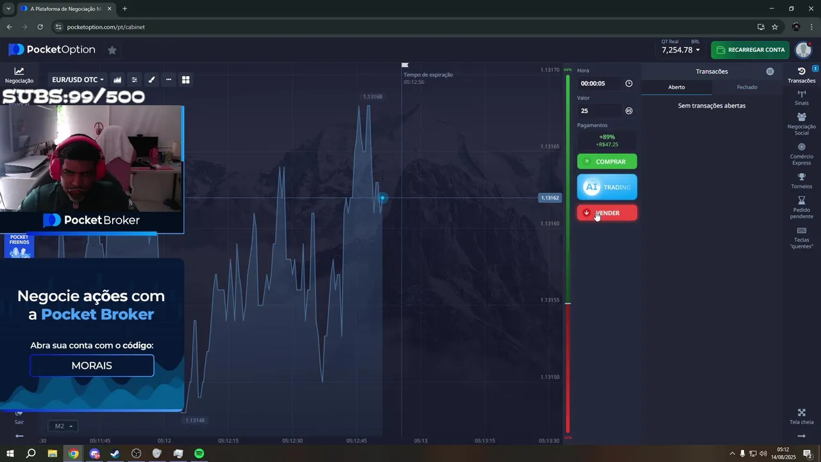
Task: Open Torneios trophy in the sidebar
Action: pyautogui.click(x=802, y=181)
